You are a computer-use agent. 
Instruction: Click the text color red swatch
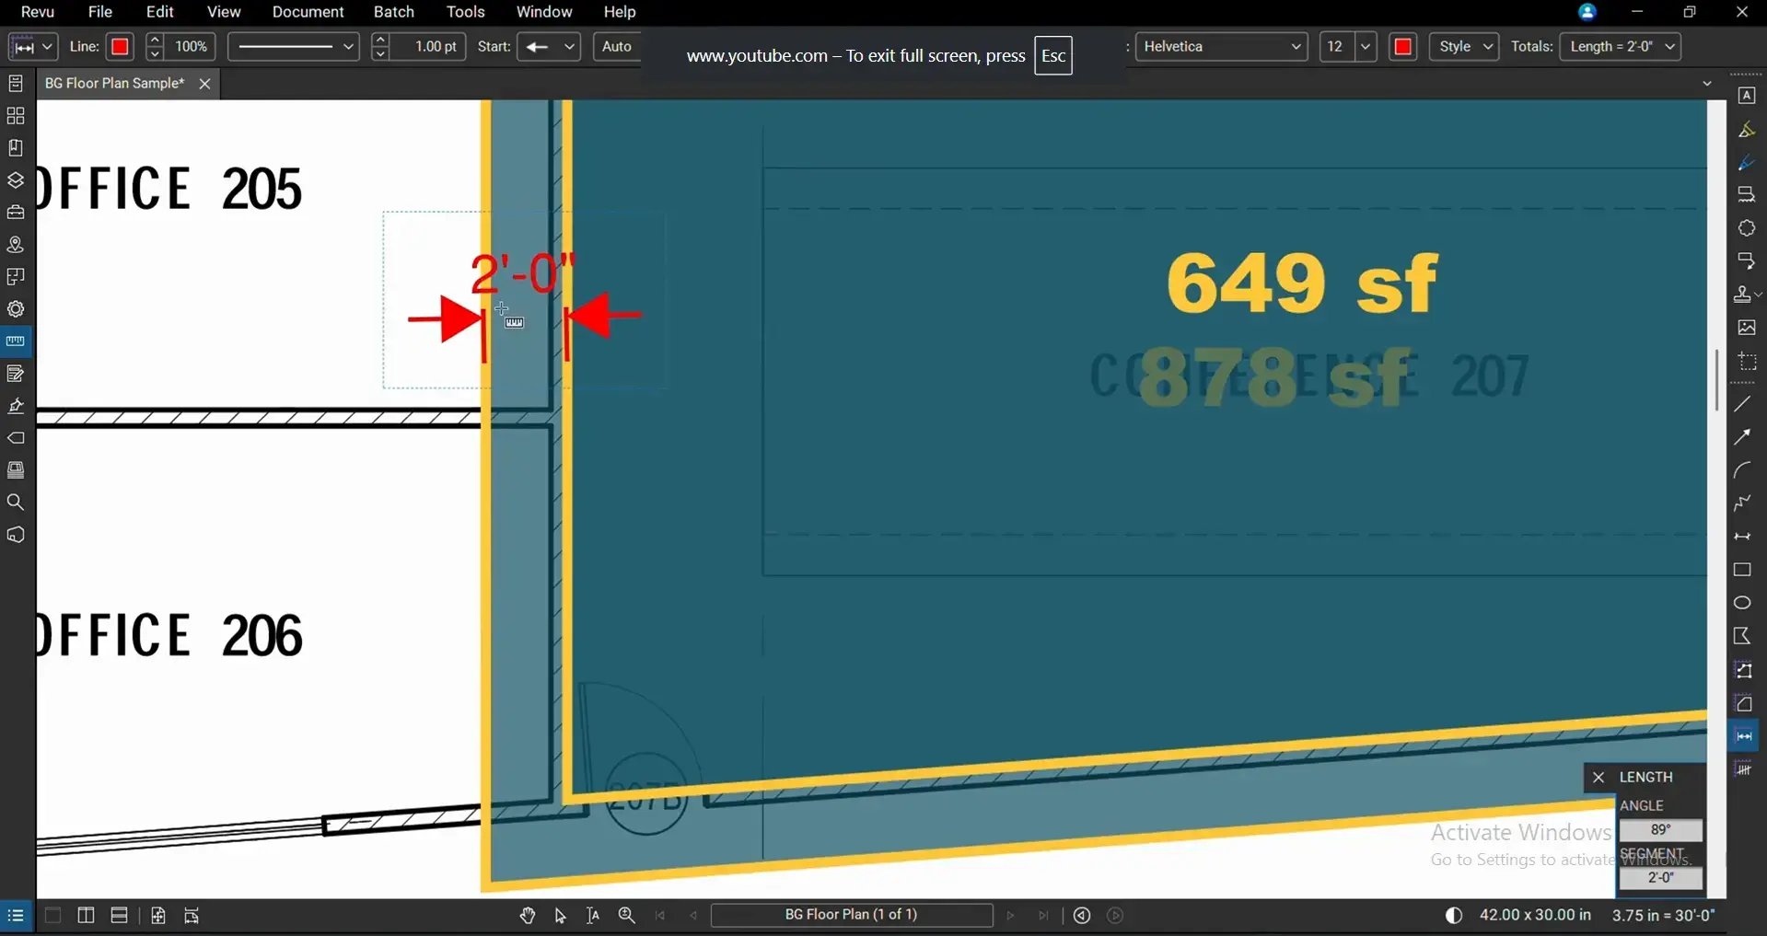(x=1402, y=46)
